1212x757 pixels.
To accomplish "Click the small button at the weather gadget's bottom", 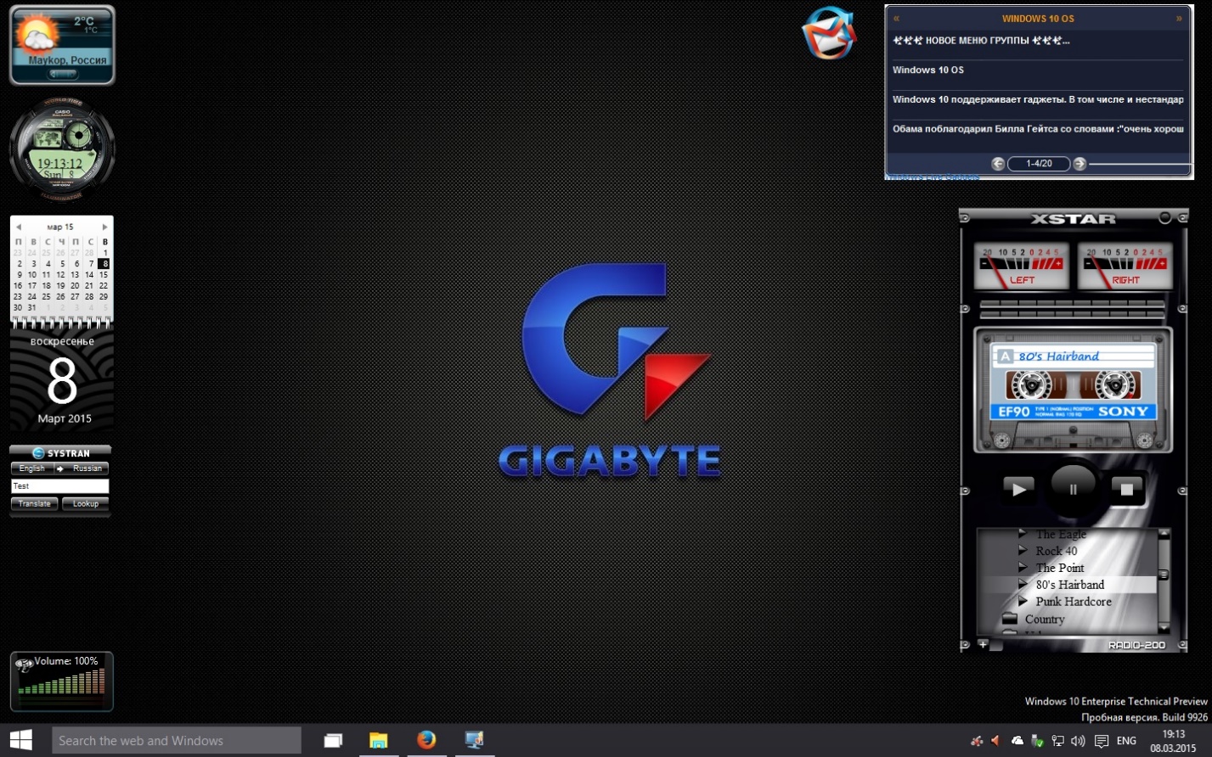I will pos(62,74).
